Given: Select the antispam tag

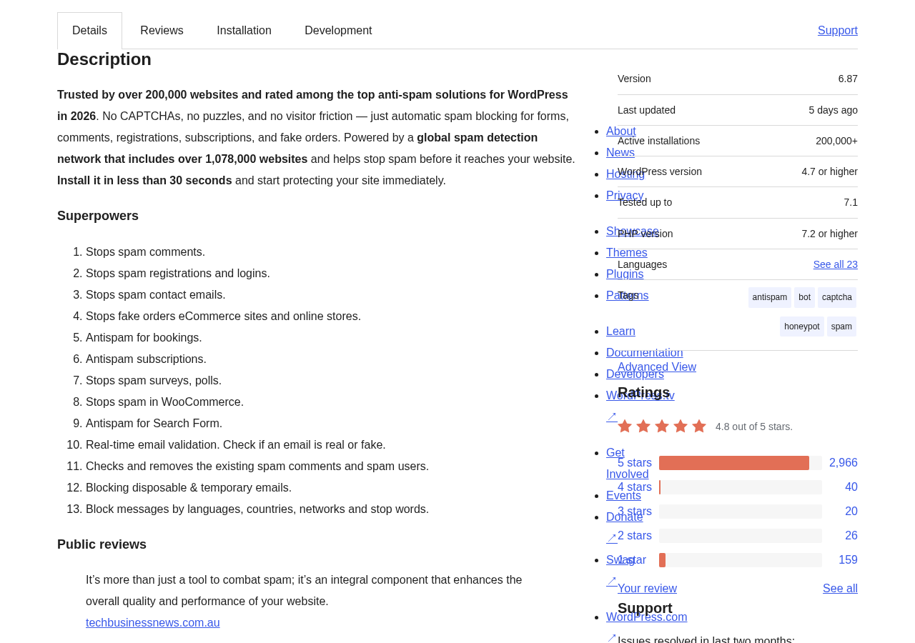Looking at the screenshot, I should (770, 297).
